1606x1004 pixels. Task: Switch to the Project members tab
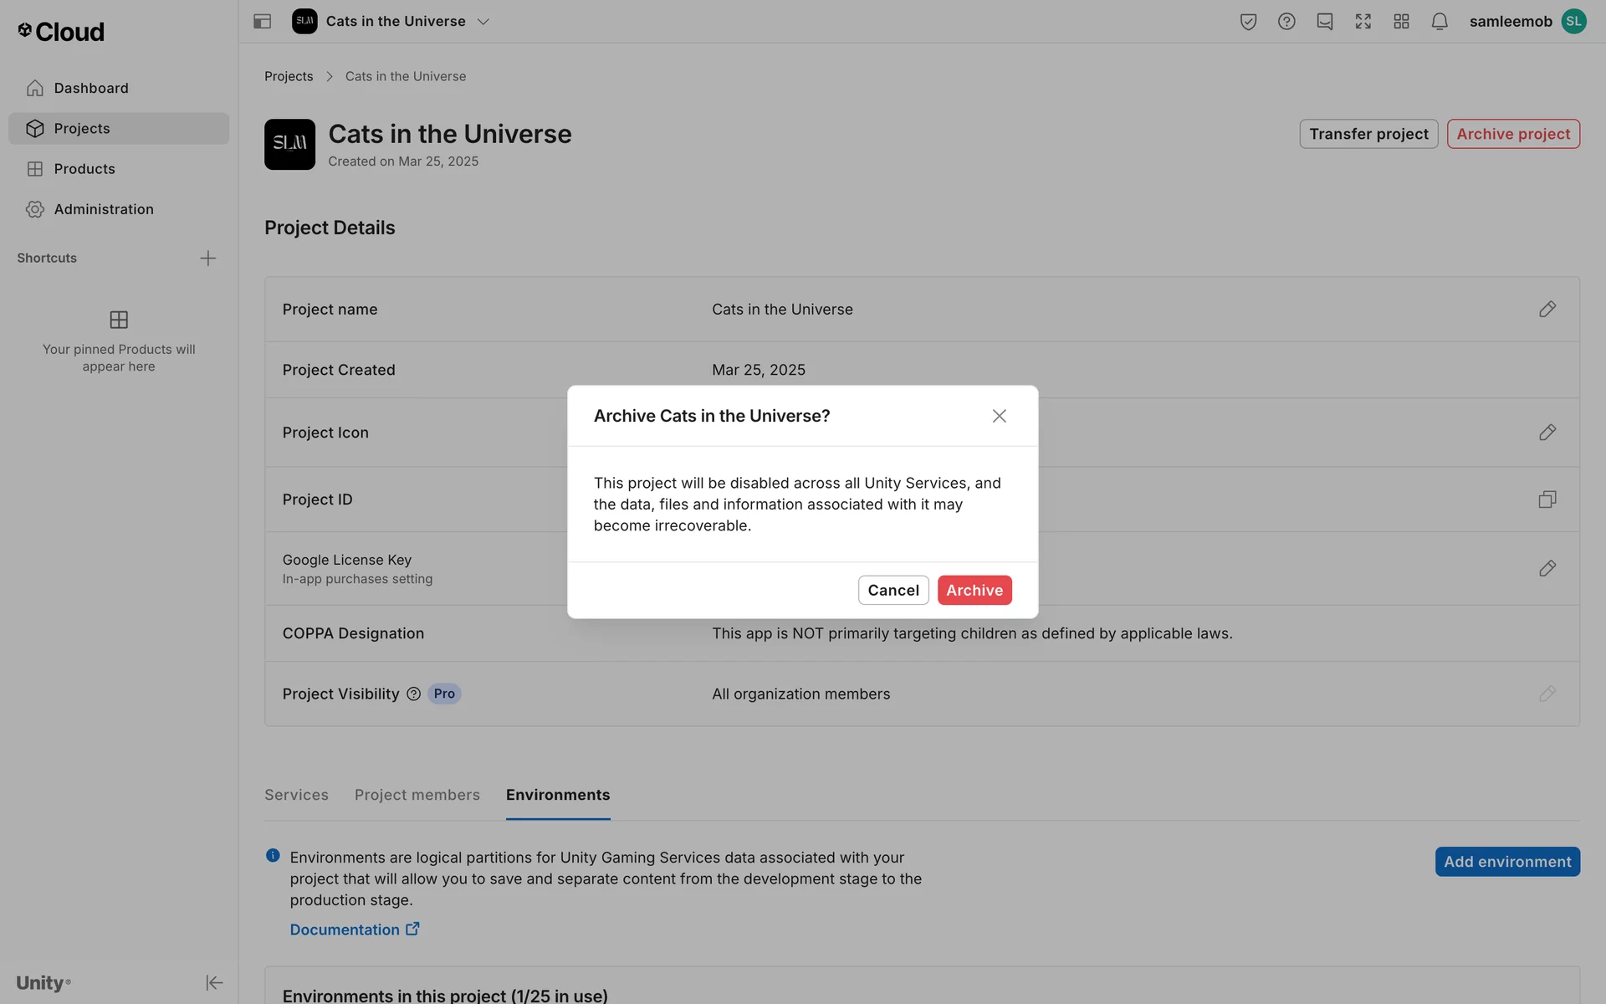pos(417,795)
